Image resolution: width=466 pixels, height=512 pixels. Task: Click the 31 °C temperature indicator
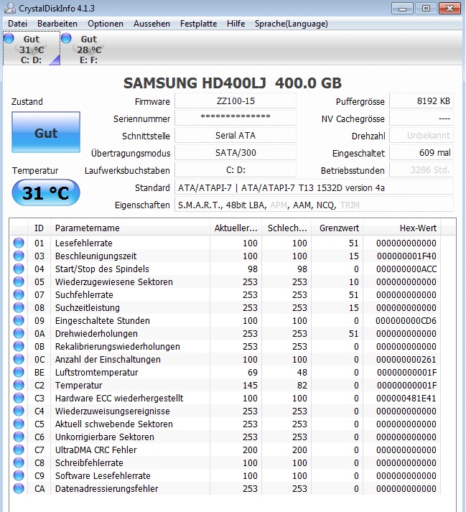pos(46,192)
